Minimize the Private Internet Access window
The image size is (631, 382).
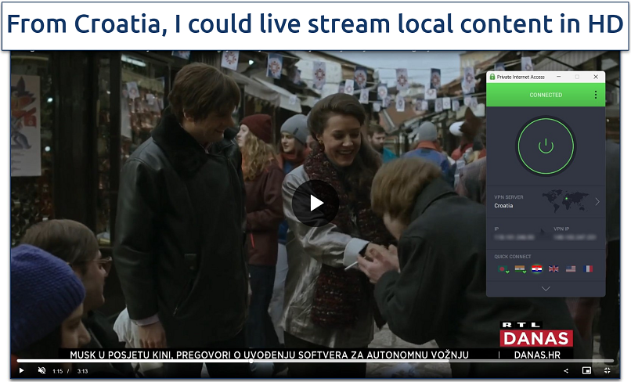(x=558, y=77)
